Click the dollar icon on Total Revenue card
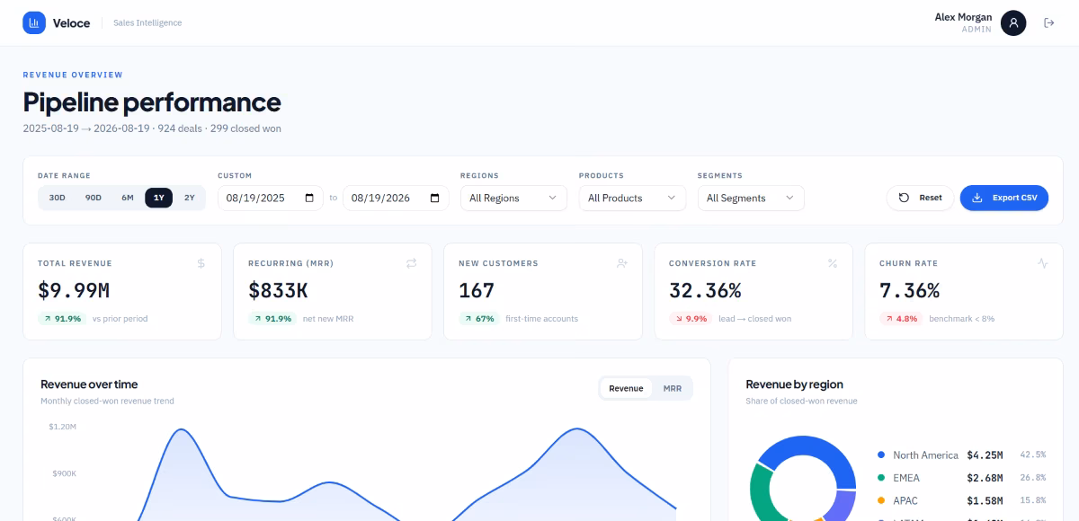The width and height of the screenshot is (1079, 521). (201, 263)
